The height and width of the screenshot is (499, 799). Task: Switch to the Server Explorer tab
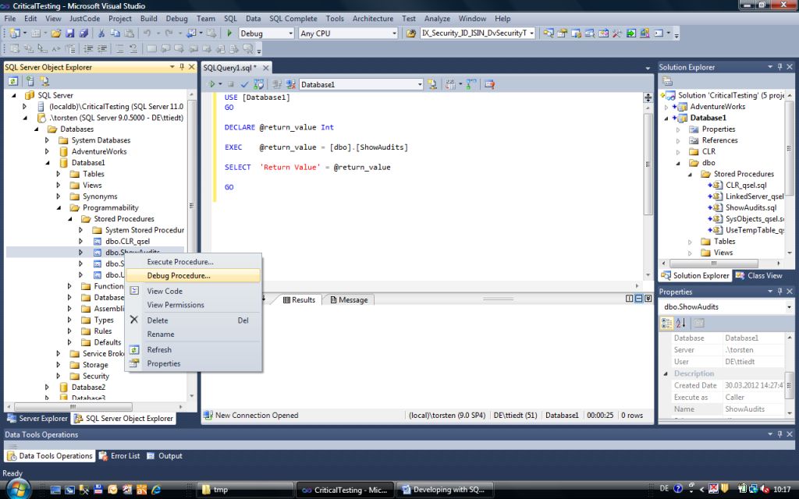37,419
